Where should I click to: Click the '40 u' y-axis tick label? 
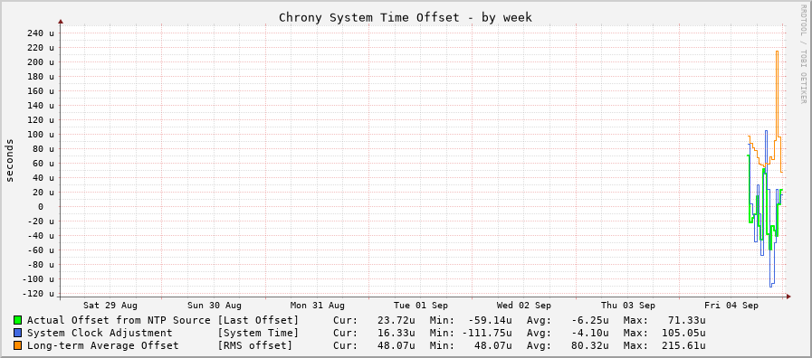(x=43, y=178)
